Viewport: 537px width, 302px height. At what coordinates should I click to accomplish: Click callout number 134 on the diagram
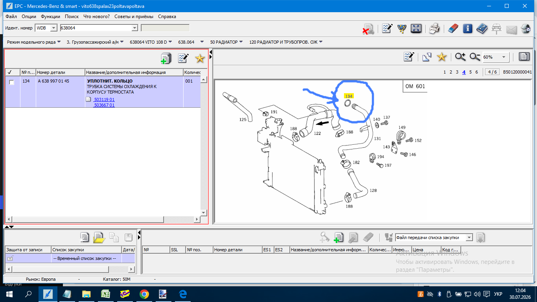coord(348,96)
